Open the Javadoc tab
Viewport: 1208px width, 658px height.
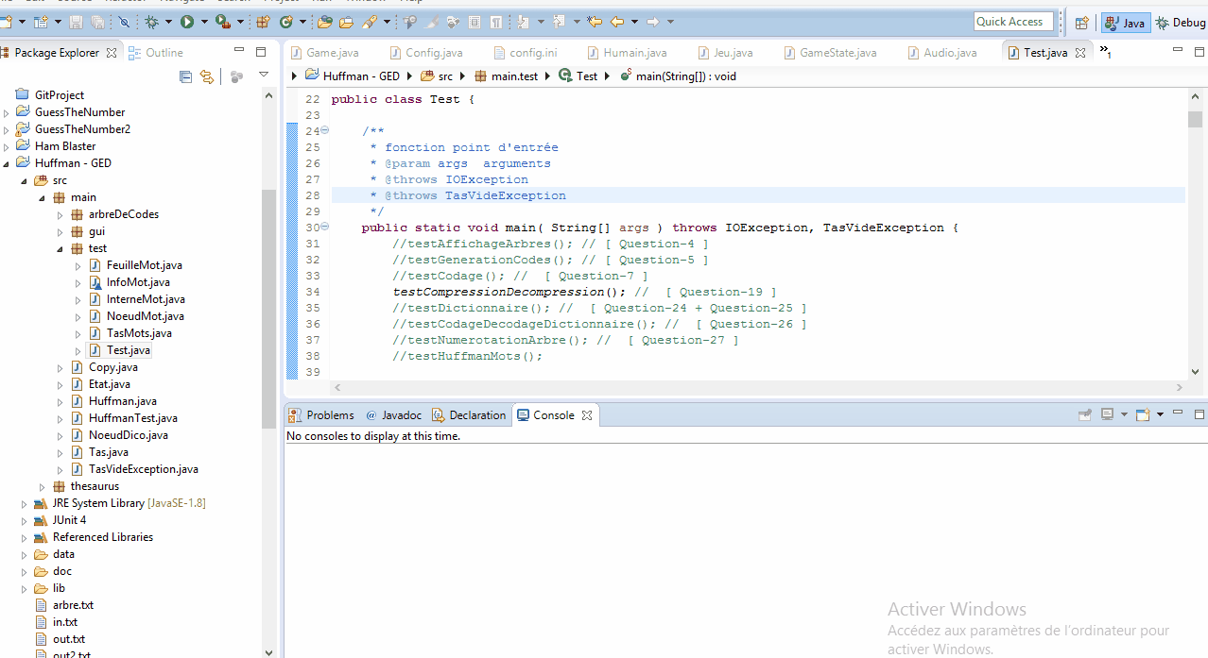(393, 415)
